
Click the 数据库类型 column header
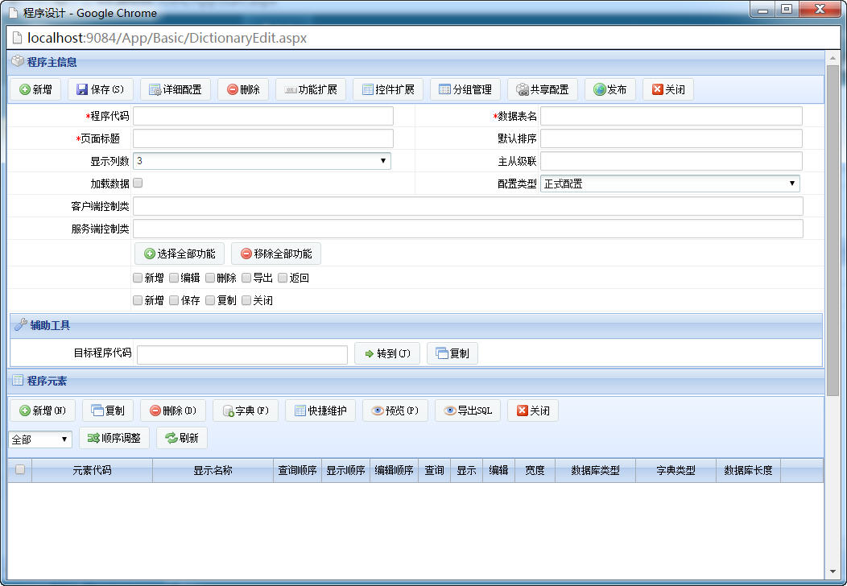(595, 470)
